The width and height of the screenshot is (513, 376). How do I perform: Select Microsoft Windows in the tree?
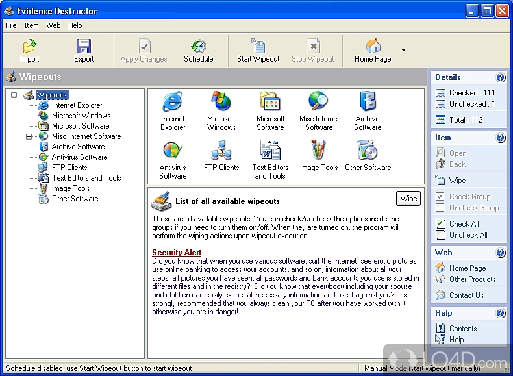[81, 116]
